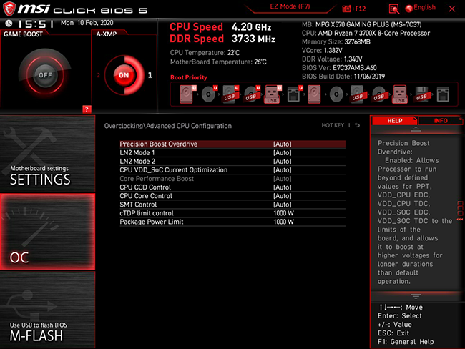Select the legacy USB hard disk boot icon
The height and width of the screenshot is (349, 465).
click(x=358, y=94)
